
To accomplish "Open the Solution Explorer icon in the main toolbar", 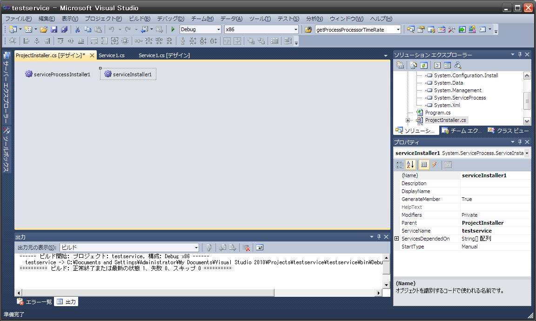I will click(410, 29).
